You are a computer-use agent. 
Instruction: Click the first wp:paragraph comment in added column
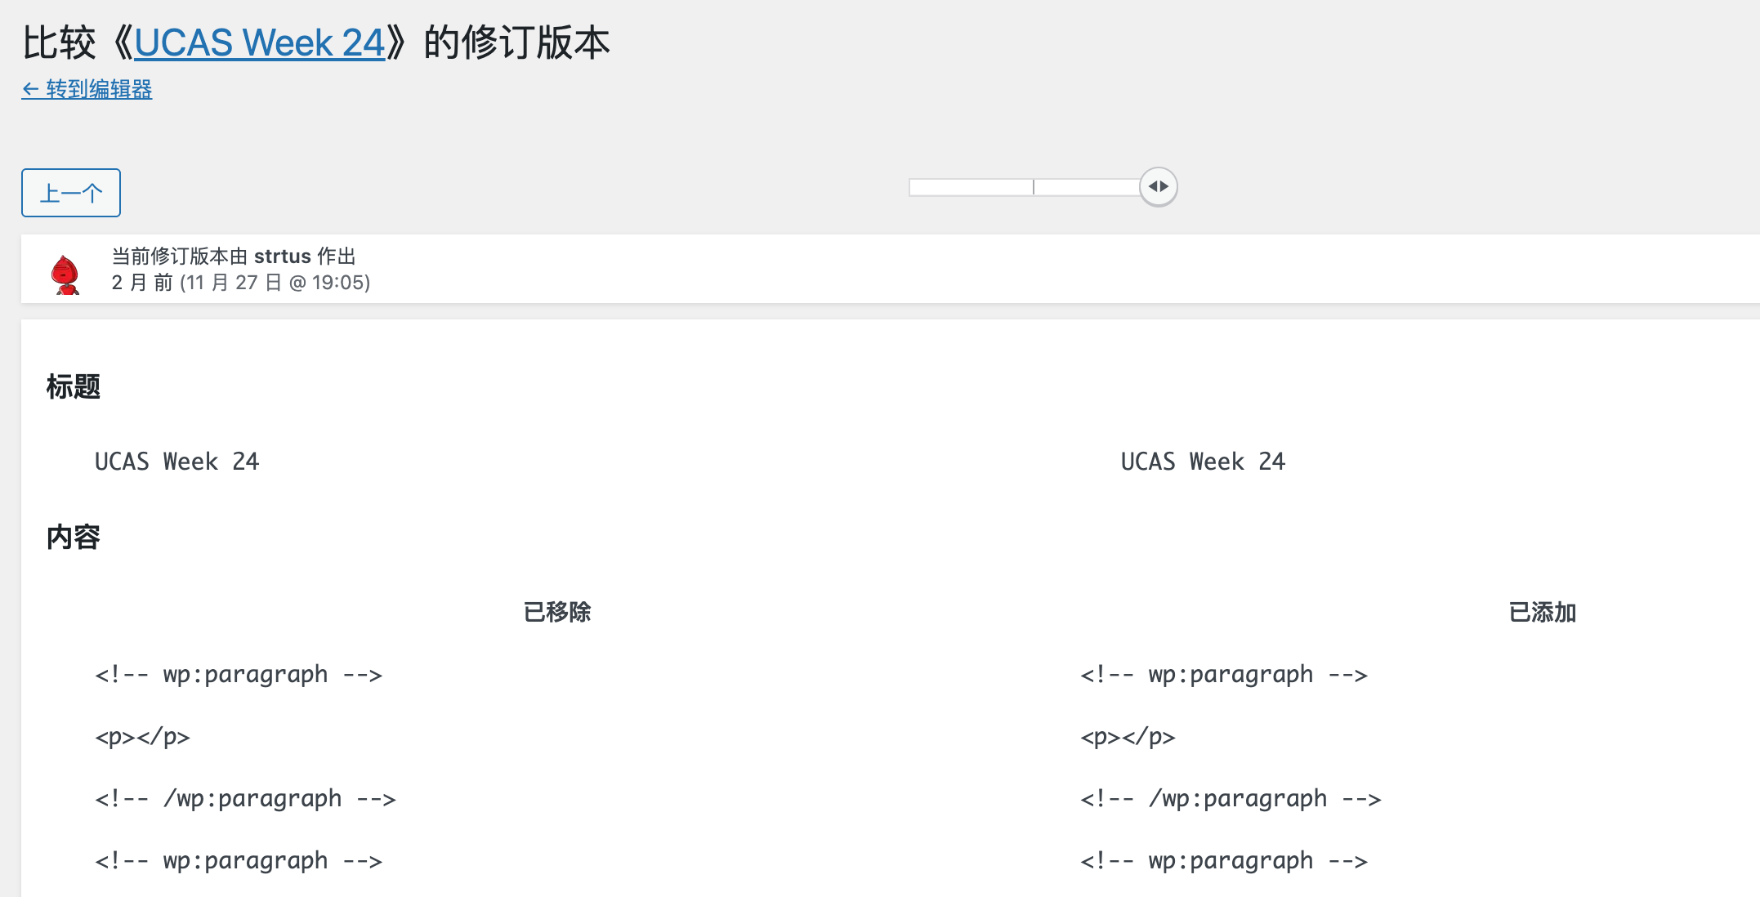[x=1224, y=675]
